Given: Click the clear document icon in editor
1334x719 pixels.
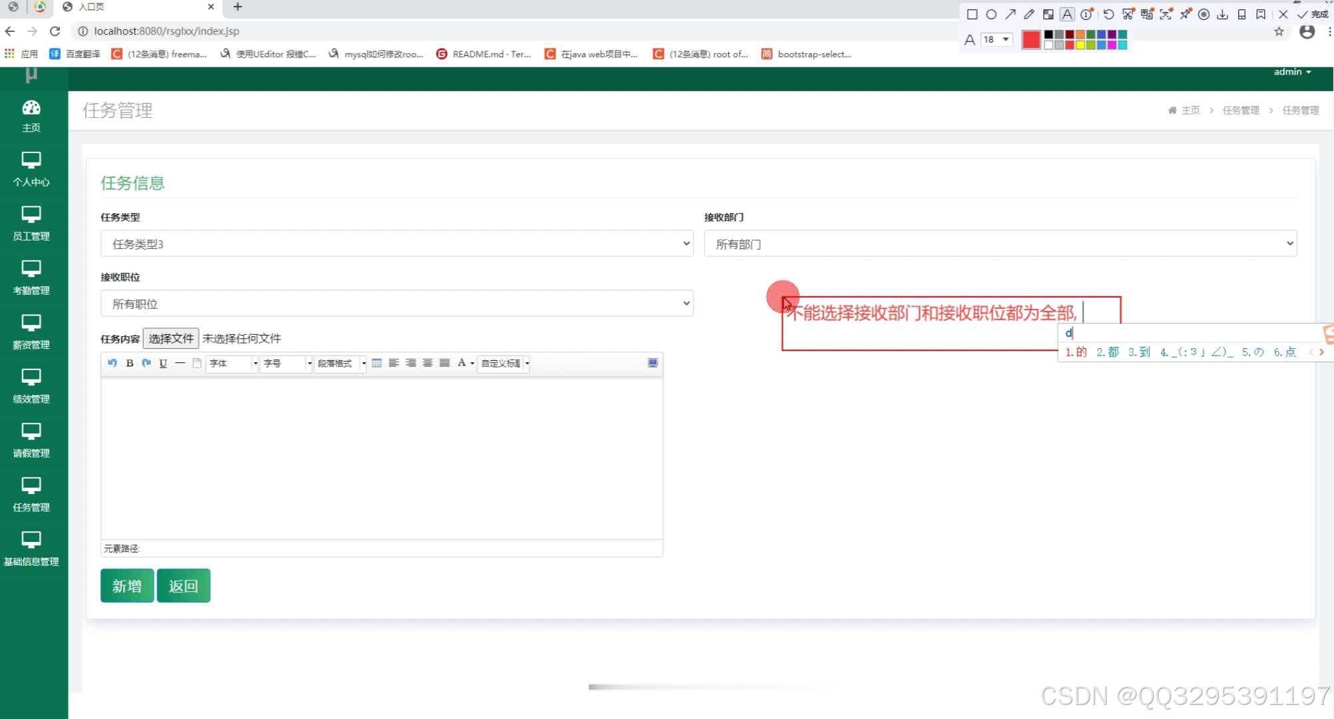Looking at the screenshot, I should point(197,363).
